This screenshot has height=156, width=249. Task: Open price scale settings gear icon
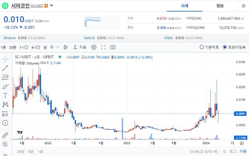click(242, 143)
